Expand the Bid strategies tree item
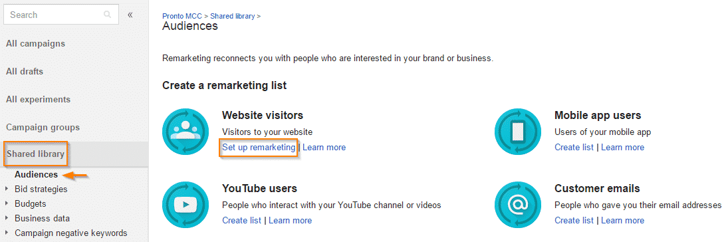Screen dimensions: 728x242 pyautogui.click(x=6, y=189)
